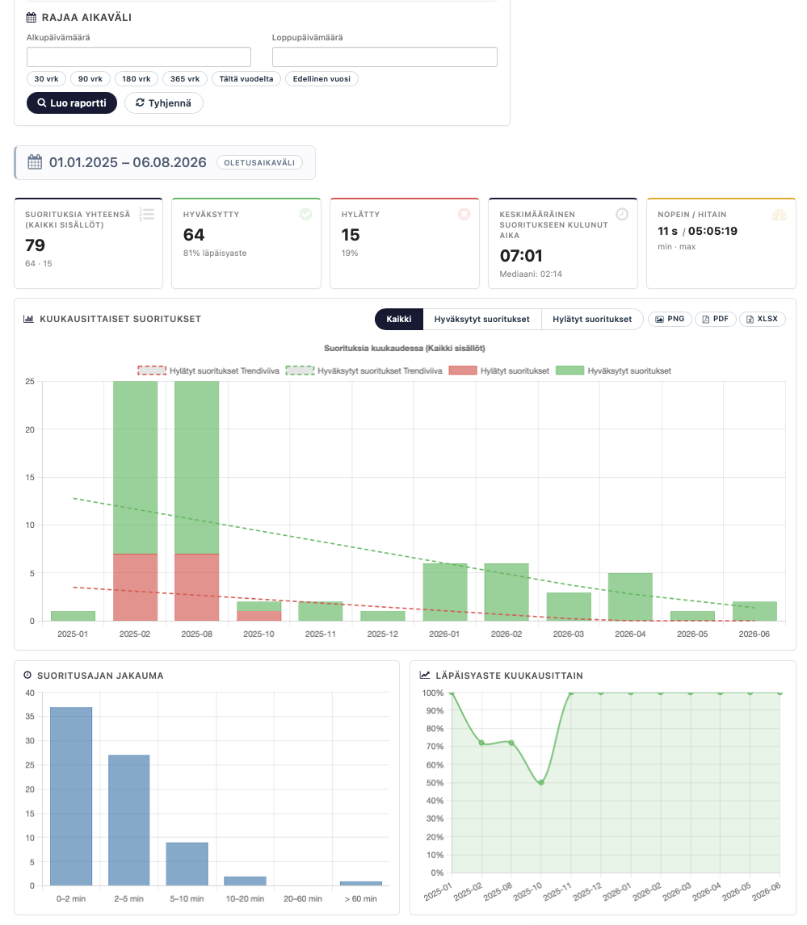
Task: Click the red cross icon on Hylätty card
Action: [464, 214]
